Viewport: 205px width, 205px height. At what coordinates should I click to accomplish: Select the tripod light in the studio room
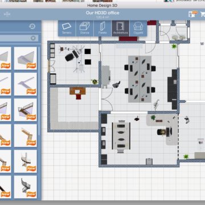79,68
